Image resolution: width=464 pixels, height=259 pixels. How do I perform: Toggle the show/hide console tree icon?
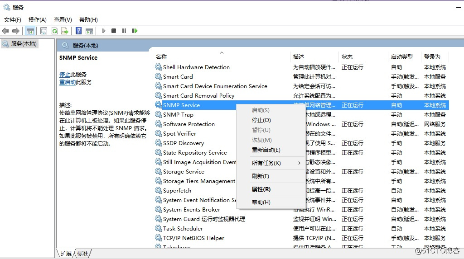[30, 31]
